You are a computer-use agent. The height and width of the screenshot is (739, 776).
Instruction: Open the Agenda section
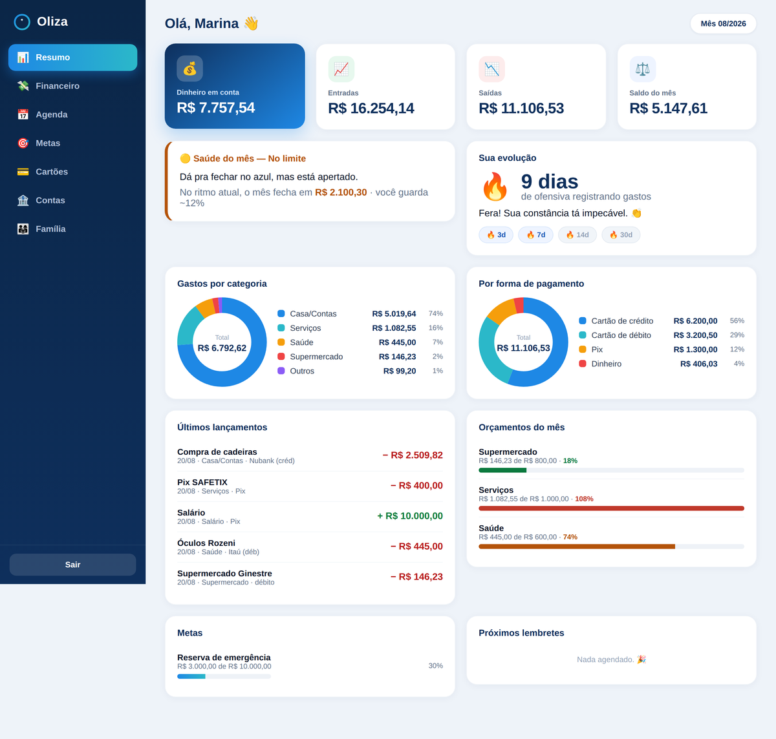tap(73, 114)
